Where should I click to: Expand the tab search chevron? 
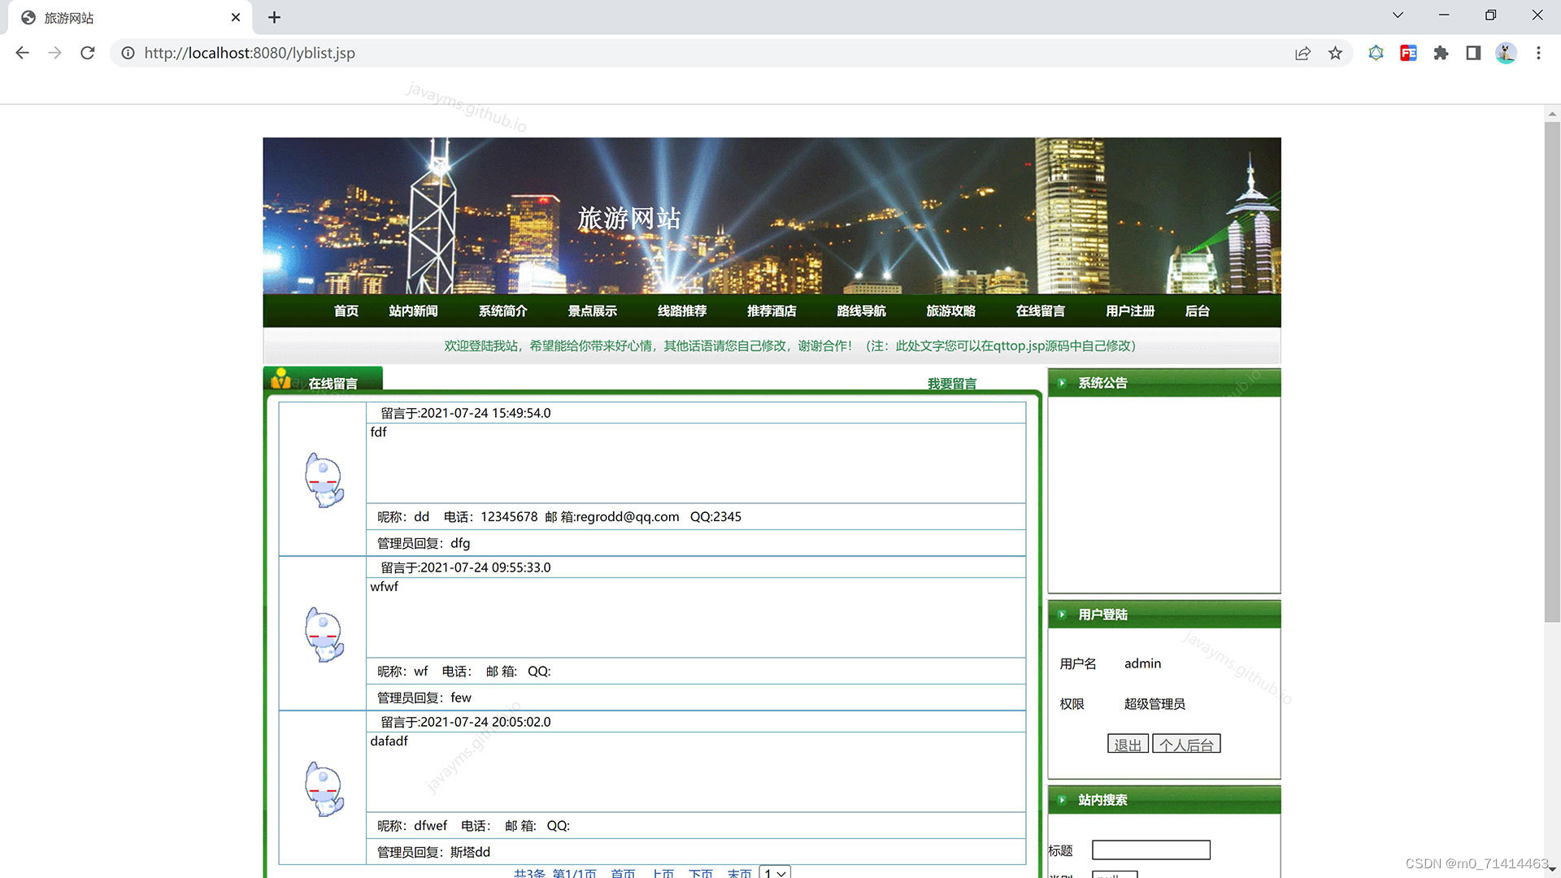1398,15
